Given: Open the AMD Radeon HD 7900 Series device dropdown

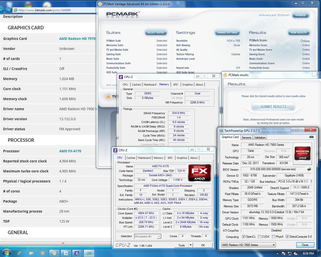Looking at the screenshot, I should tap(248, 245).
